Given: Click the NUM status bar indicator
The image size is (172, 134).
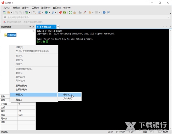Looking at the screenshot, I should point(165,132).
